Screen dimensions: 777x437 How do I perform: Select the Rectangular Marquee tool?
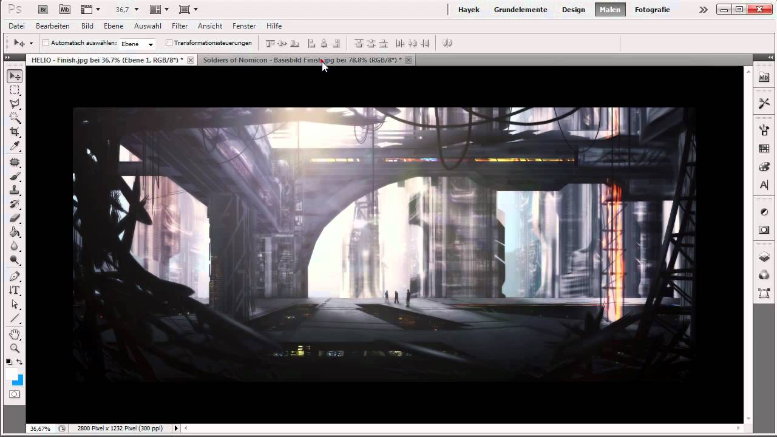point(15,90)
